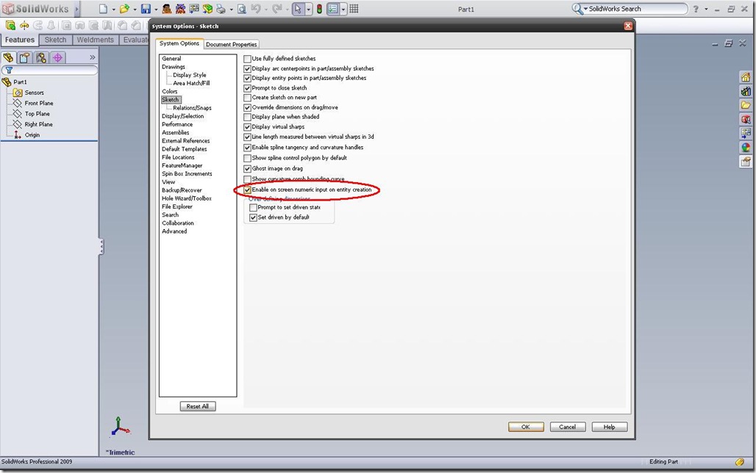756x473 pixels.
Task: Open File Explorer folder task pane icon
Action: click(x=746, y=105)
